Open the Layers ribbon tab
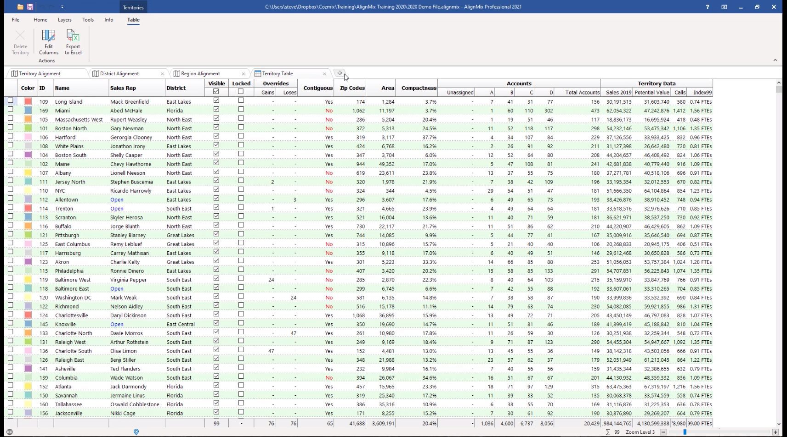This screenshot has height=437, width=787. [x=65, y=20]
